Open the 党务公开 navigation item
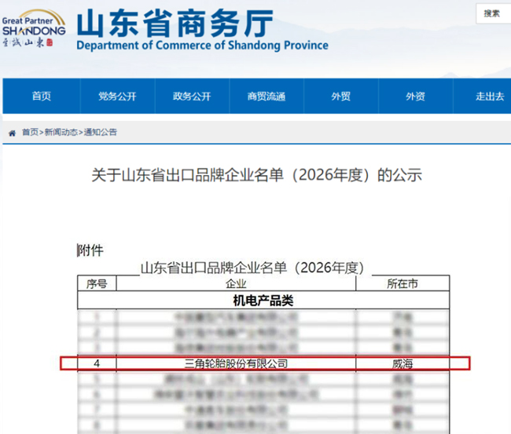The height and width of the screenshot is (434, 511). click(x=117, y=97)
